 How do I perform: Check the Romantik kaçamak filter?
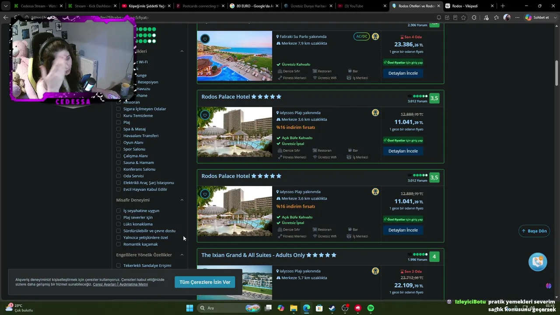click(x=119, y=244)
